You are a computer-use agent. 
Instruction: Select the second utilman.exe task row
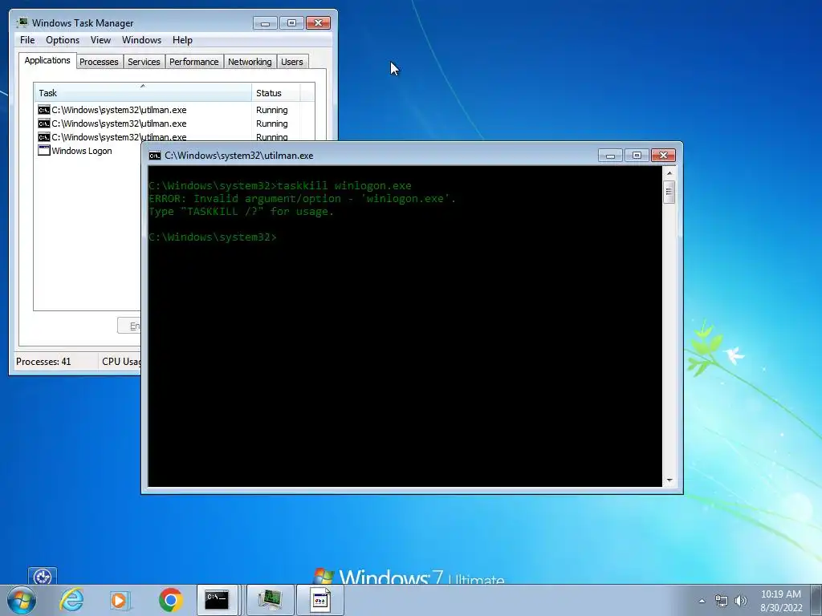point(175,124)
